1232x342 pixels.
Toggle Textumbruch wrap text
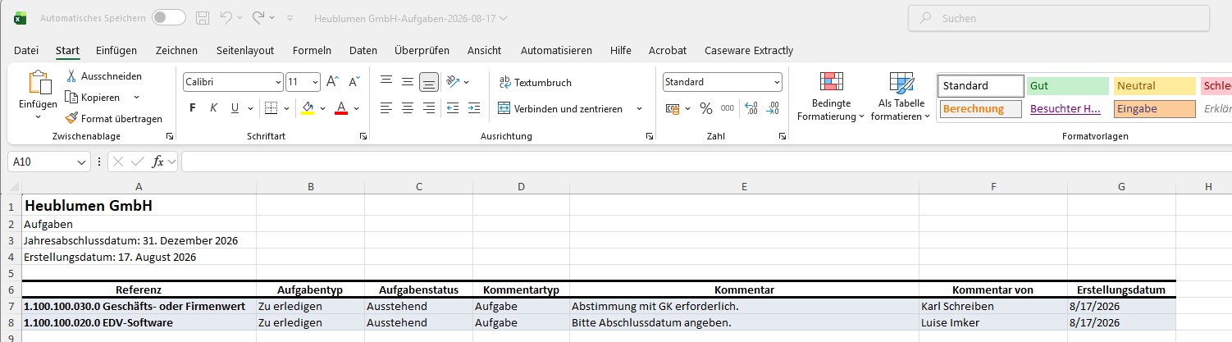536,83
